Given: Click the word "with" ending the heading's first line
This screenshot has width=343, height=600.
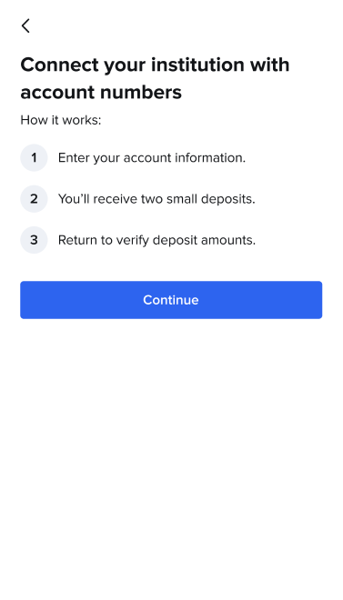Looking at the screenshot, I should 270,65.
